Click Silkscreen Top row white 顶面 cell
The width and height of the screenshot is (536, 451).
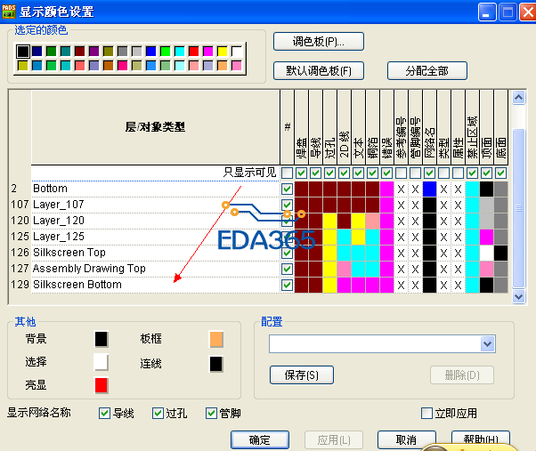(x=486, y=253)
